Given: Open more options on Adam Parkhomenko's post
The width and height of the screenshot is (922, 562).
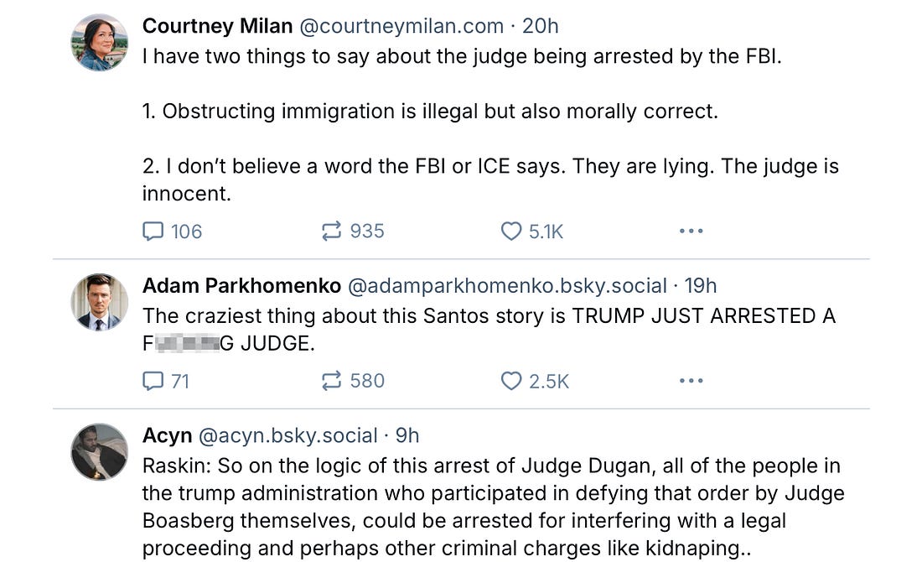Looking at the screenshot, I should [691, 381].
